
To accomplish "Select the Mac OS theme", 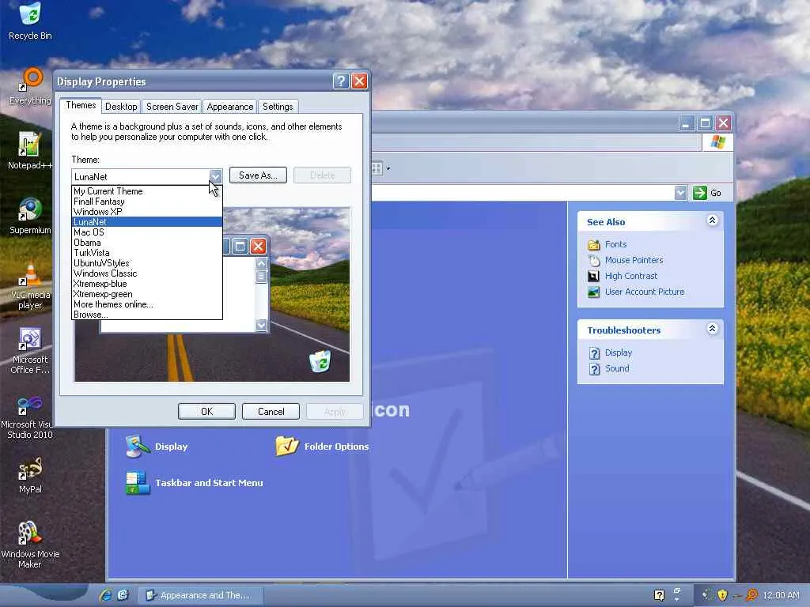I will (x=146, y=232).
